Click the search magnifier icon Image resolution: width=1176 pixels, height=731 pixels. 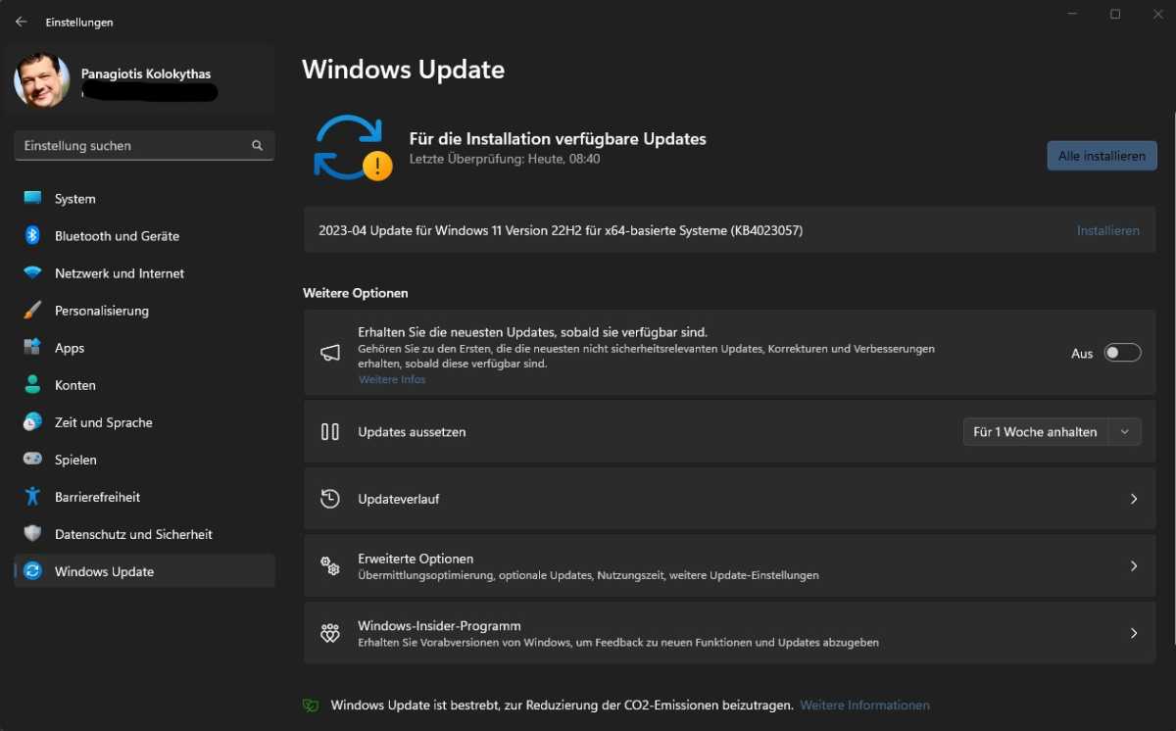257,145
